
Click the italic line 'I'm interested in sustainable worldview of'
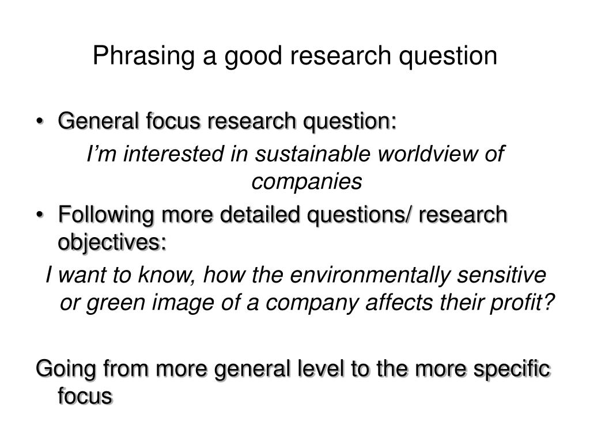point(296,154)
